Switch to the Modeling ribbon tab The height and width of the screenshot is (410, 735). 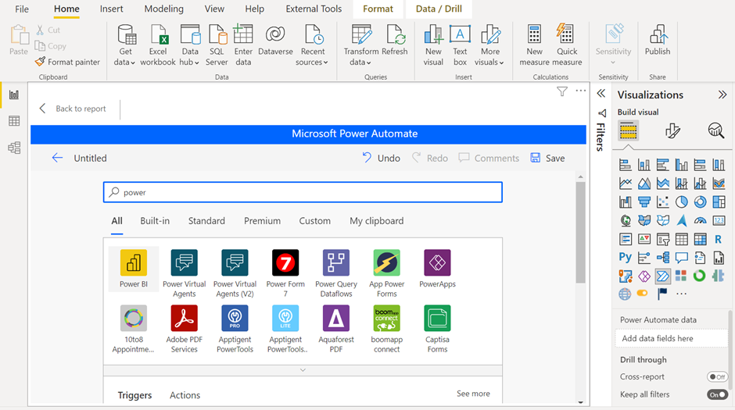(163, 9)
